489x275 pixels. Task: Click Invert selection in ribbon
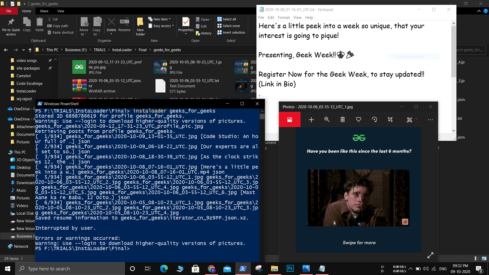click(231, 33)
